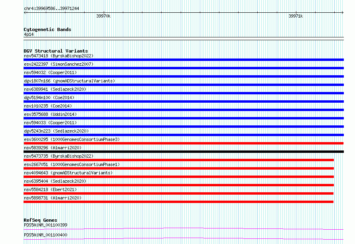Click the blue bar under nsv6389941
The image size is (355, 244).
pyautogui.click(x=183, y=93)
